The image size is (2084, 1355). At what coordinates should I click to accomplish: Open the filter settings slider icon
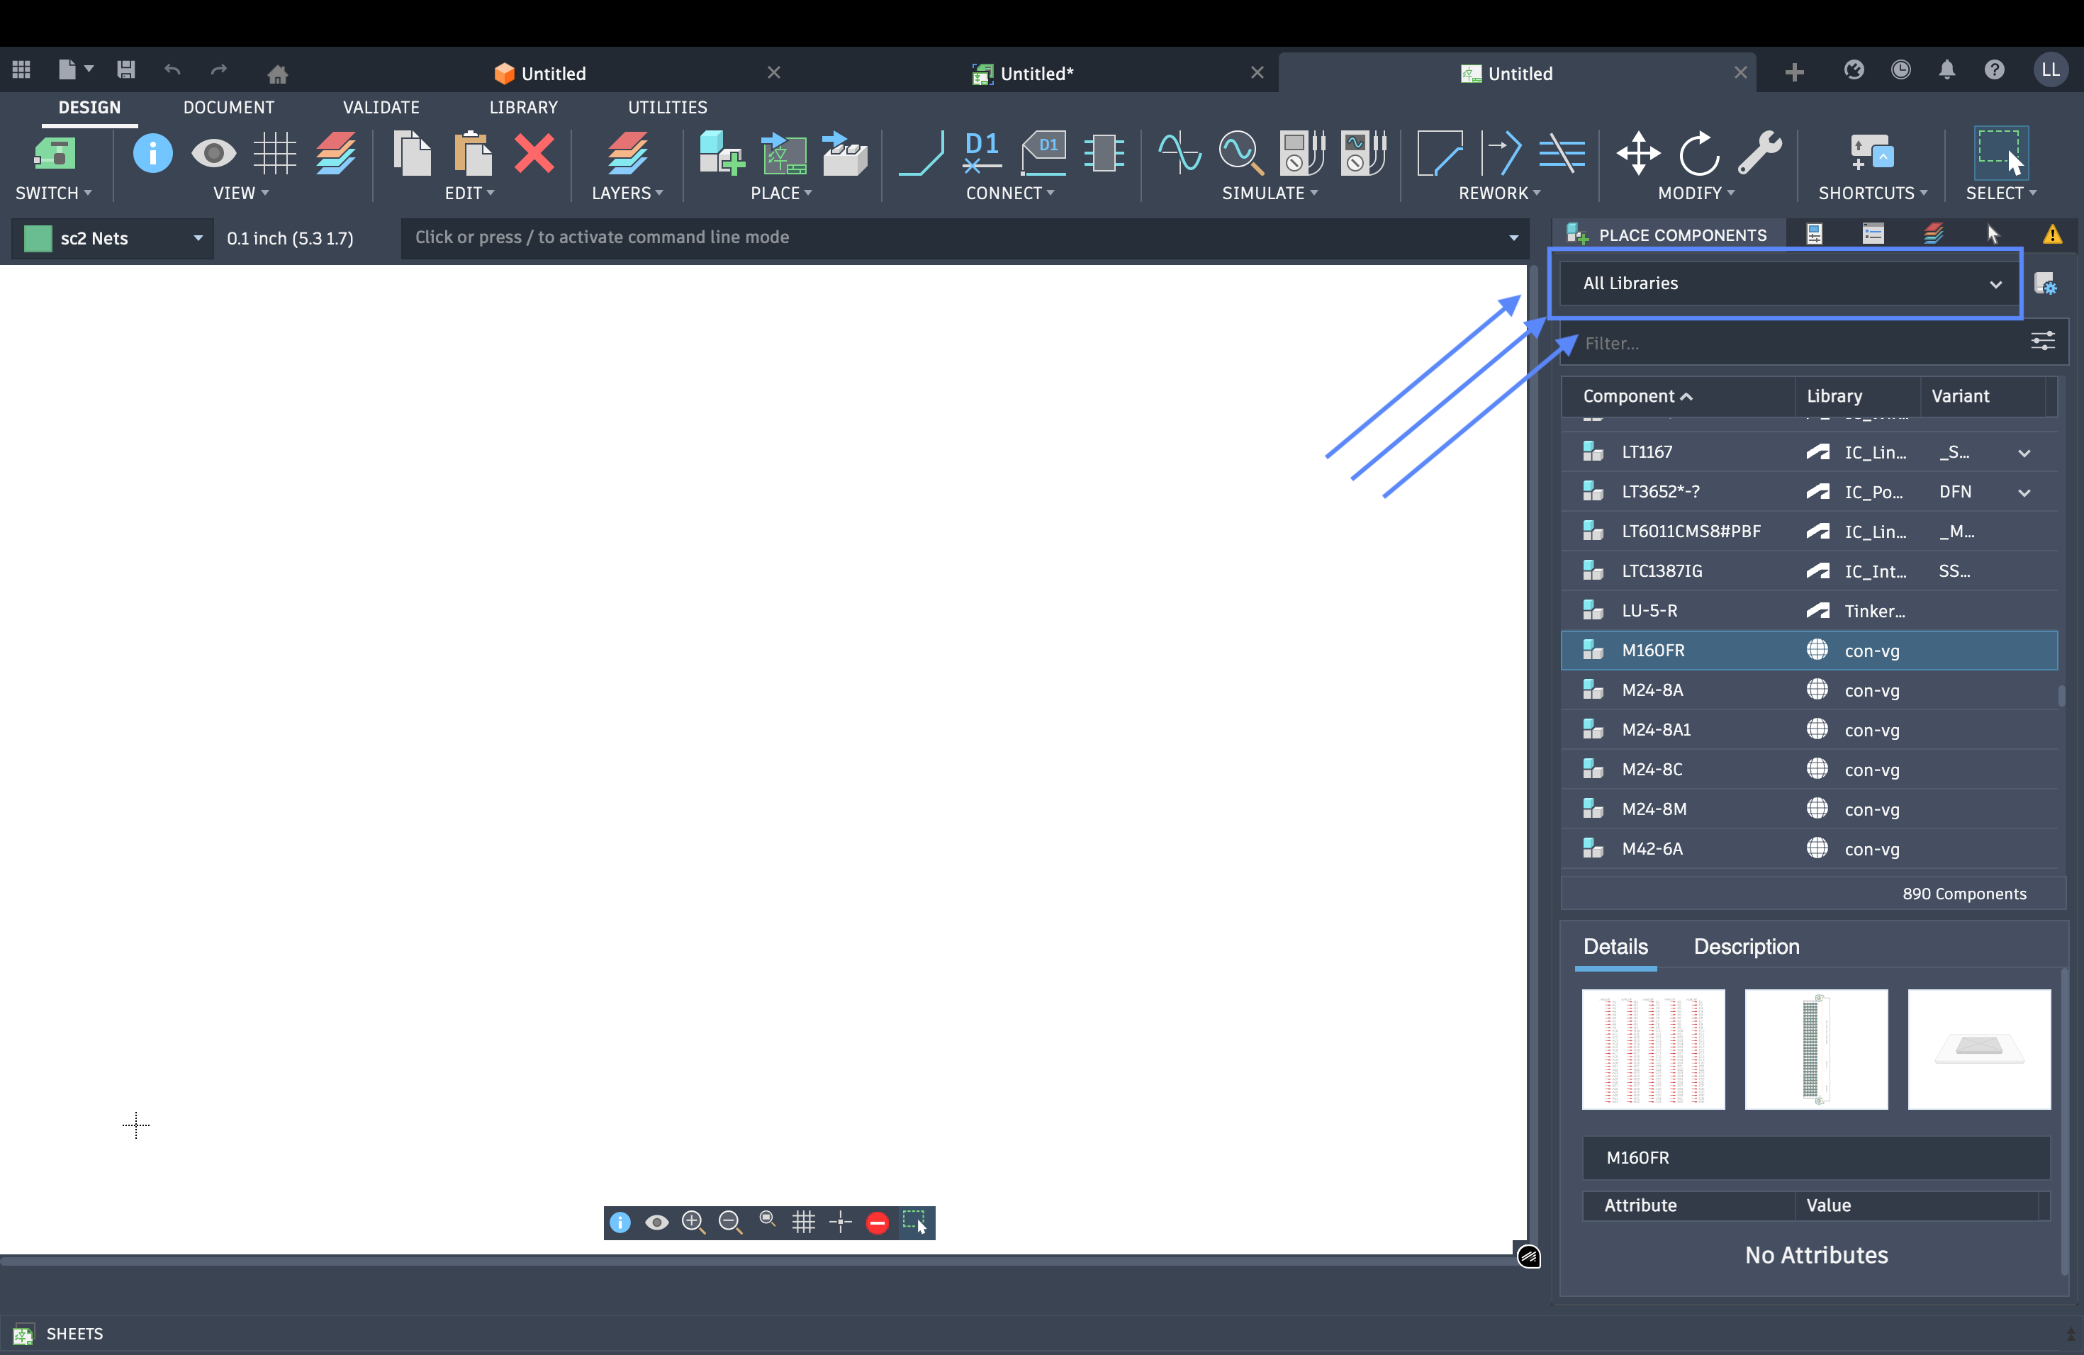2044,342
